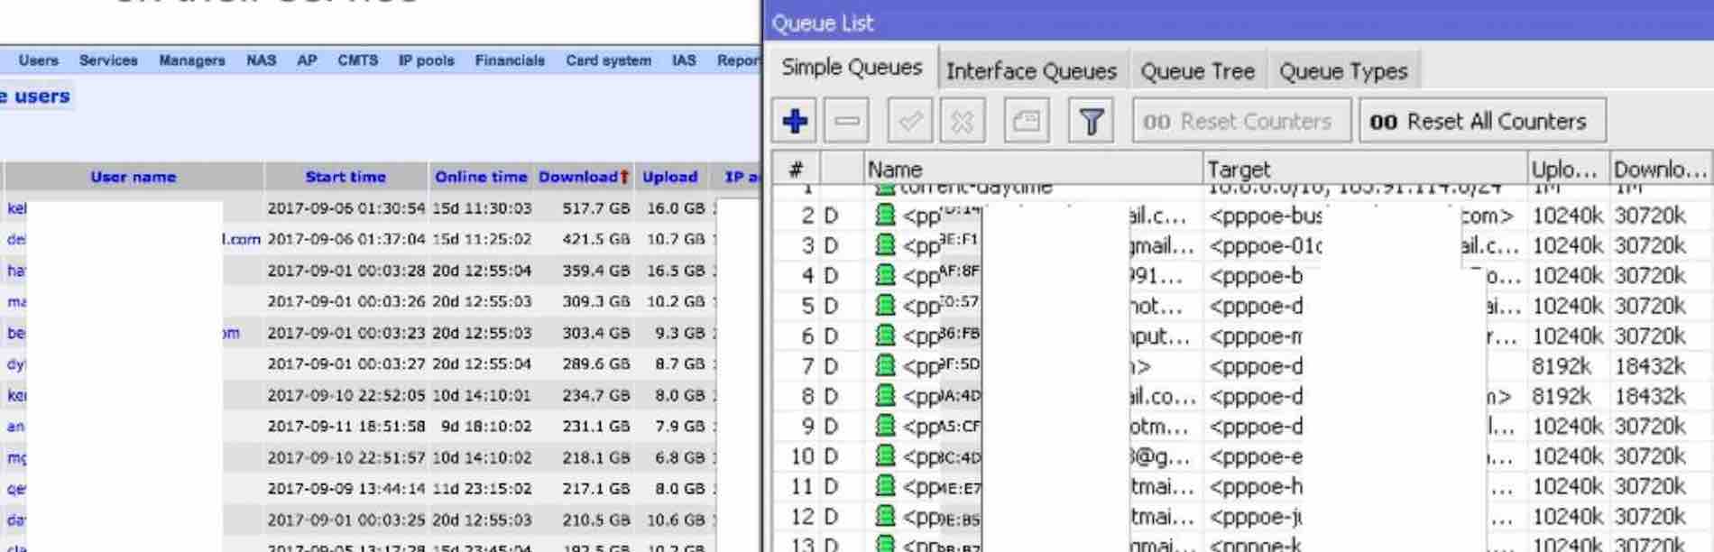Enable selected queue with checkmark icon

click(909, 121)
